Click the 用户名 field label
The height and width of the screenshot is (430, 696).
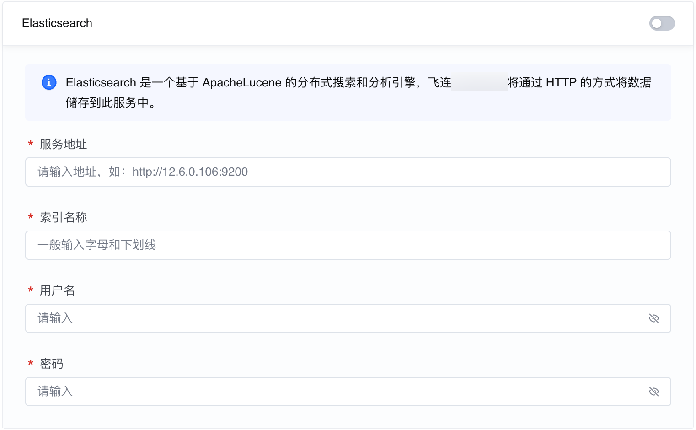tap(58, 290)
